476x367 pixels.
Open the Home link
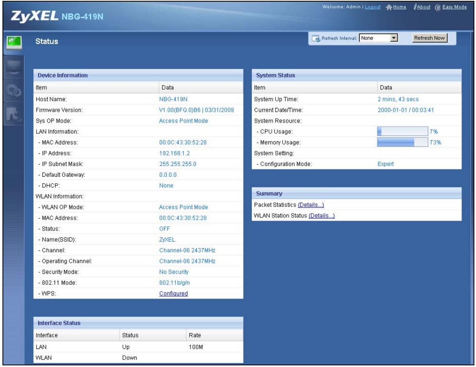(x=400, y=7)
